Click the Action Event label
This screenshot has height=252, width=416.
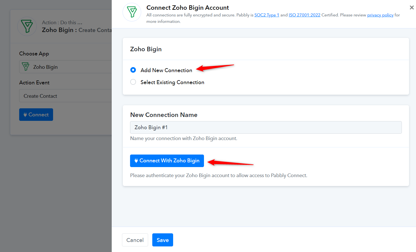pos(34,83)
